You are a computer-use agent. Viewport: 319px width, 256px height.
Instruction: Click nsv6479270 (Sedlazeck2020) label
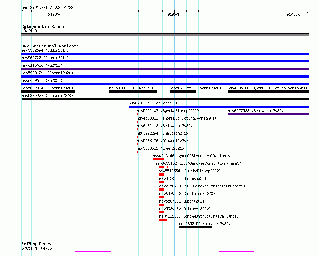click(x=187, y=194)
